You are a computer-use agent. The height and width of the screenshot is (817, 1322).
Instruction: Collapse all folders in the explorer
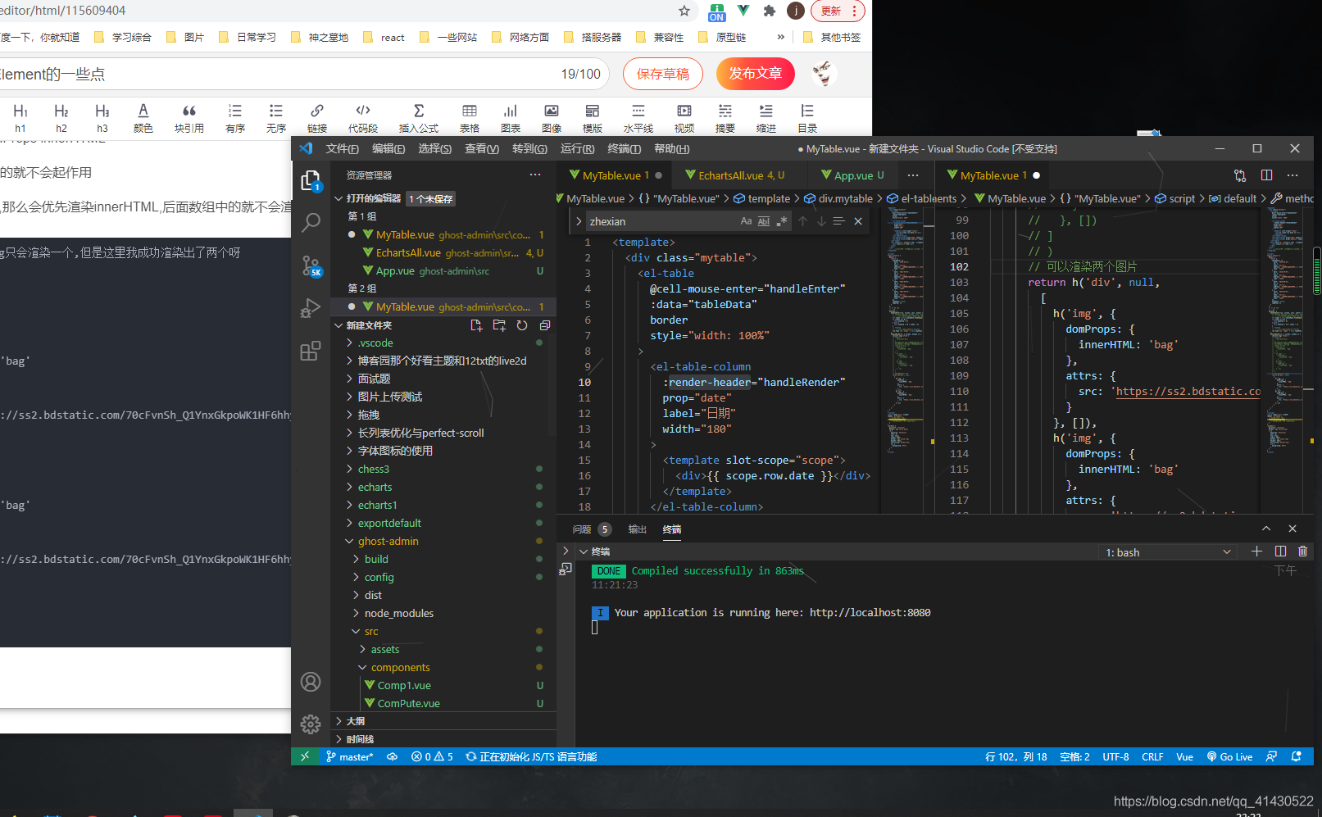tap(545, 325)
